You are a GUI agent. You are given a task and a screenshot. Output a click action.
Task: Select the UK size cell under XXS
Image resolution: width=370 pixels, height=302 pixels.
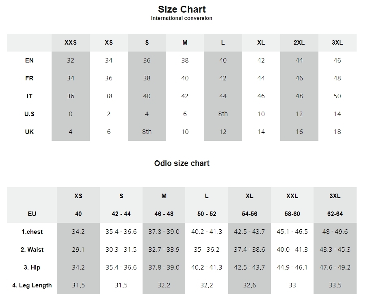[x=70, y=132]
